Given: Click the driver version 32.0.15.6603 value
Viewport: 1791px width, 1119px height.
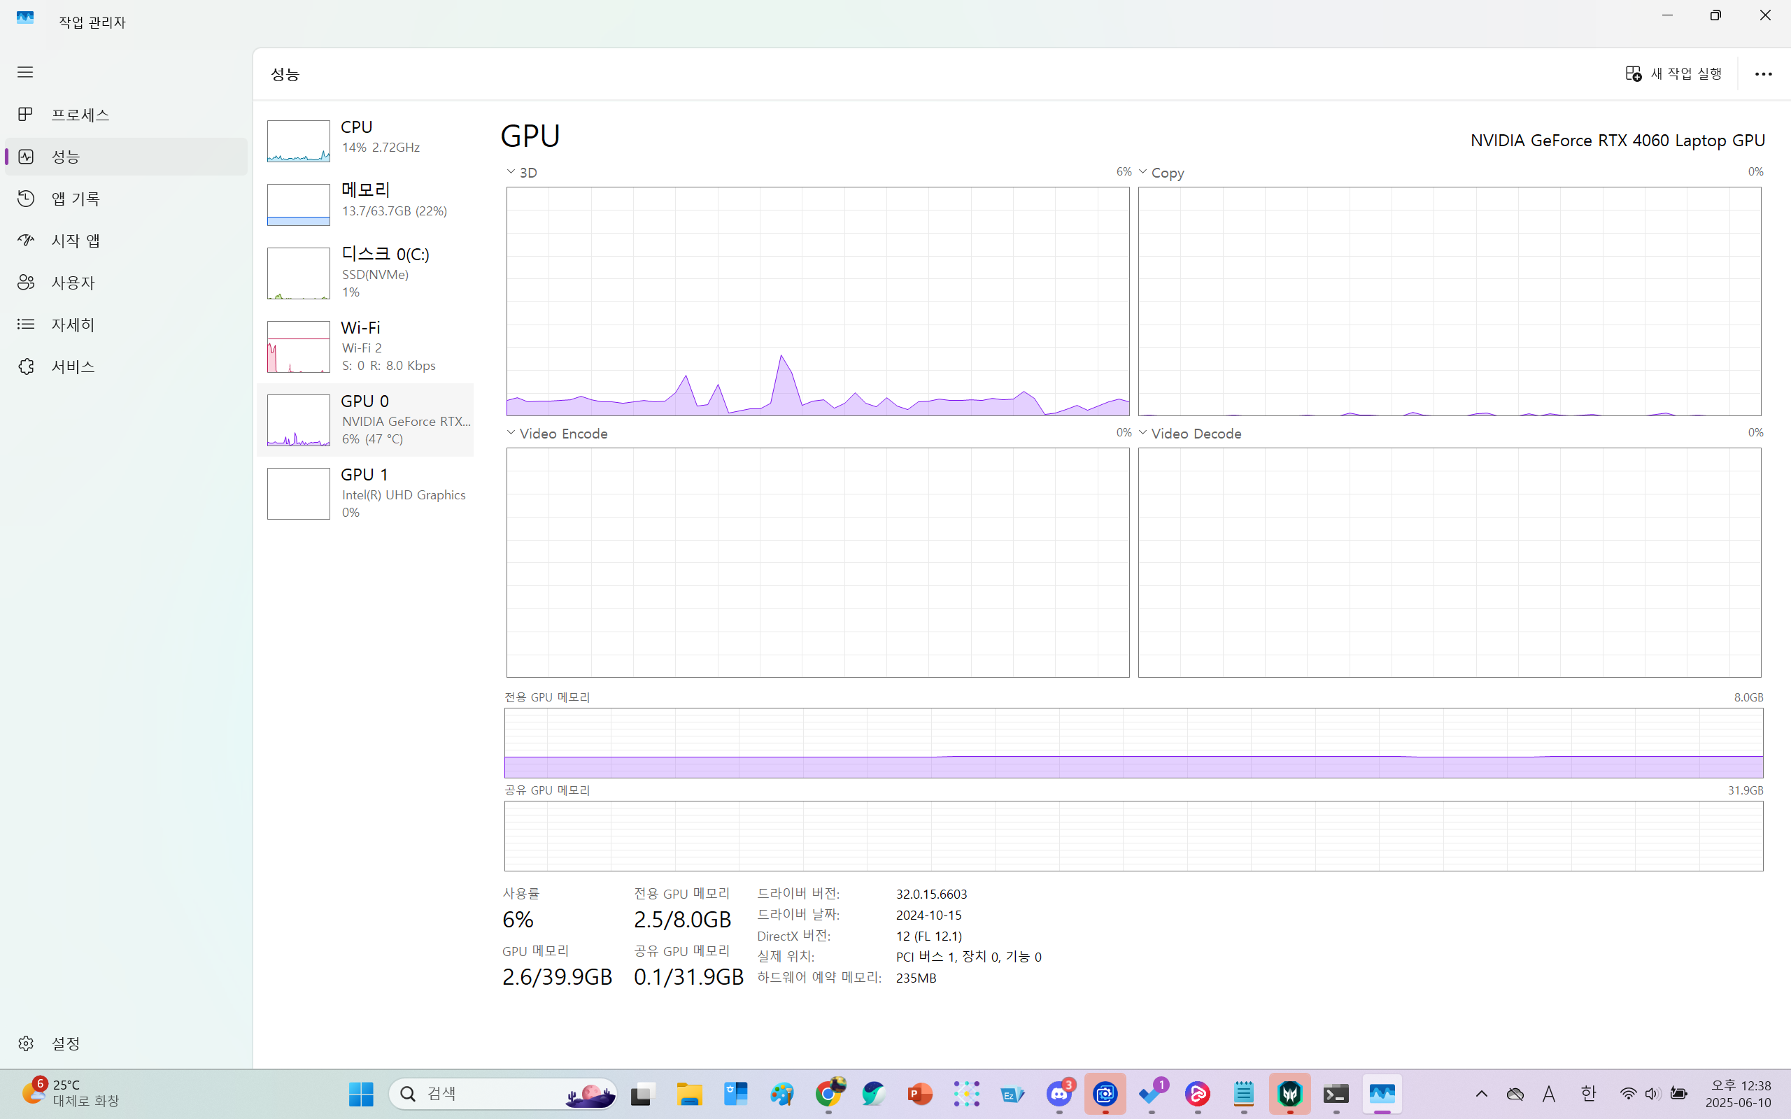Looking at the screenshot, I should [x=931, y=894].
